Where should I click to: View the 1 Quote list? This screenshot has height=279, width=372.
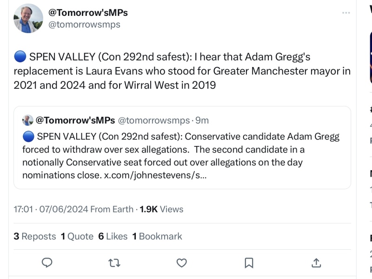[x=77, y=236]
